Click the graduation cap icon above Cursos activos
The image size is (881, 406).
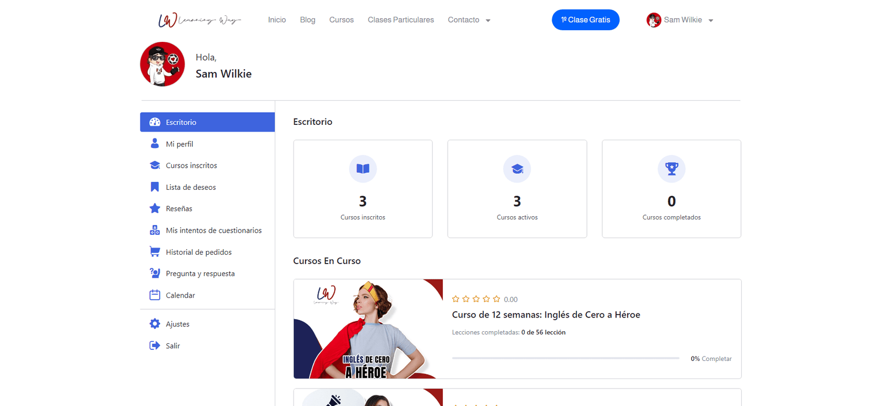[x=517, y=169]
